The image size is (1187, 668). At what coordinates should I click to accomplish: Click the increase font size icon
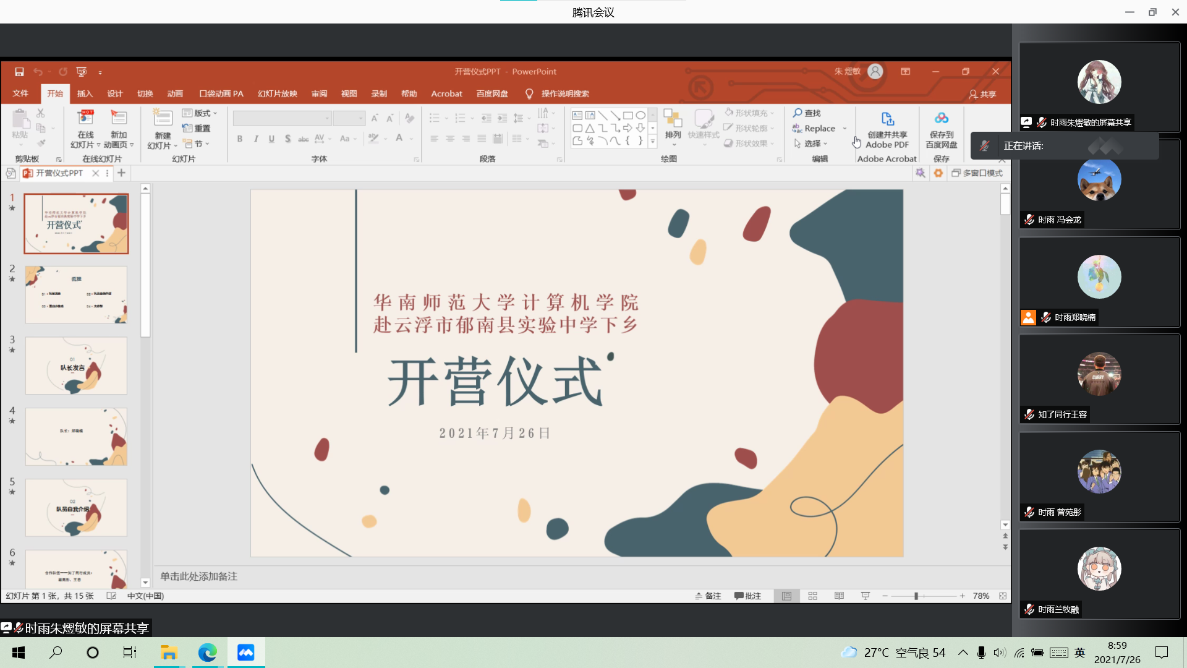(x=375, y=118)
